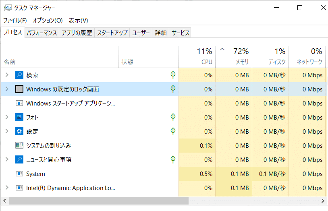Expand the 設定 process group
The image size is (328, 211).
pos(7,131)
